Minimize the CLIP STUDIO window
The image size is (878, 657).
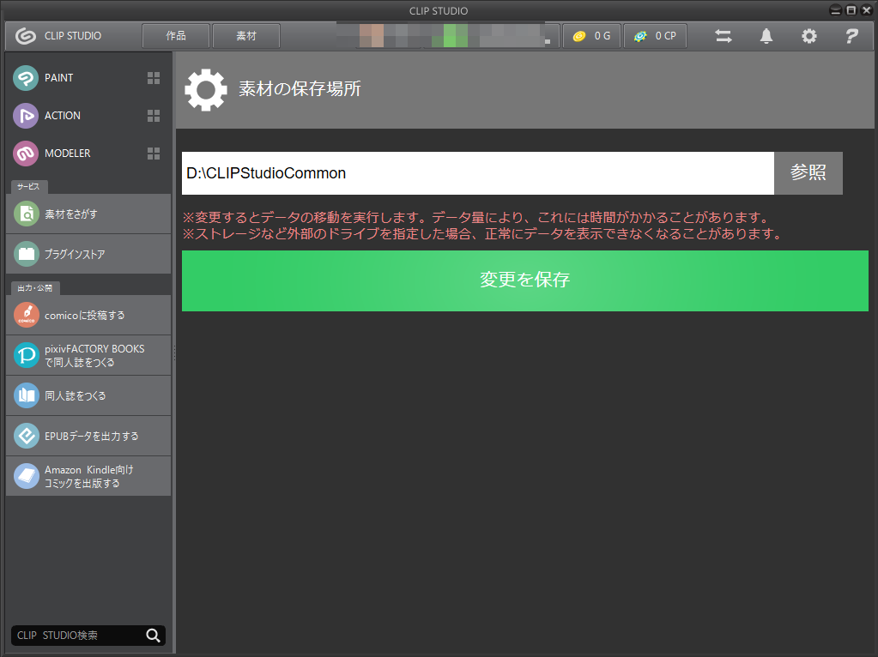835,10
